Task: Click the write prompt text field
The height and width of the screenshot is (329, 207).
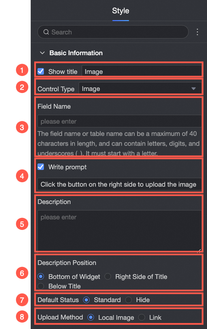Action: (x=119, y=185)
